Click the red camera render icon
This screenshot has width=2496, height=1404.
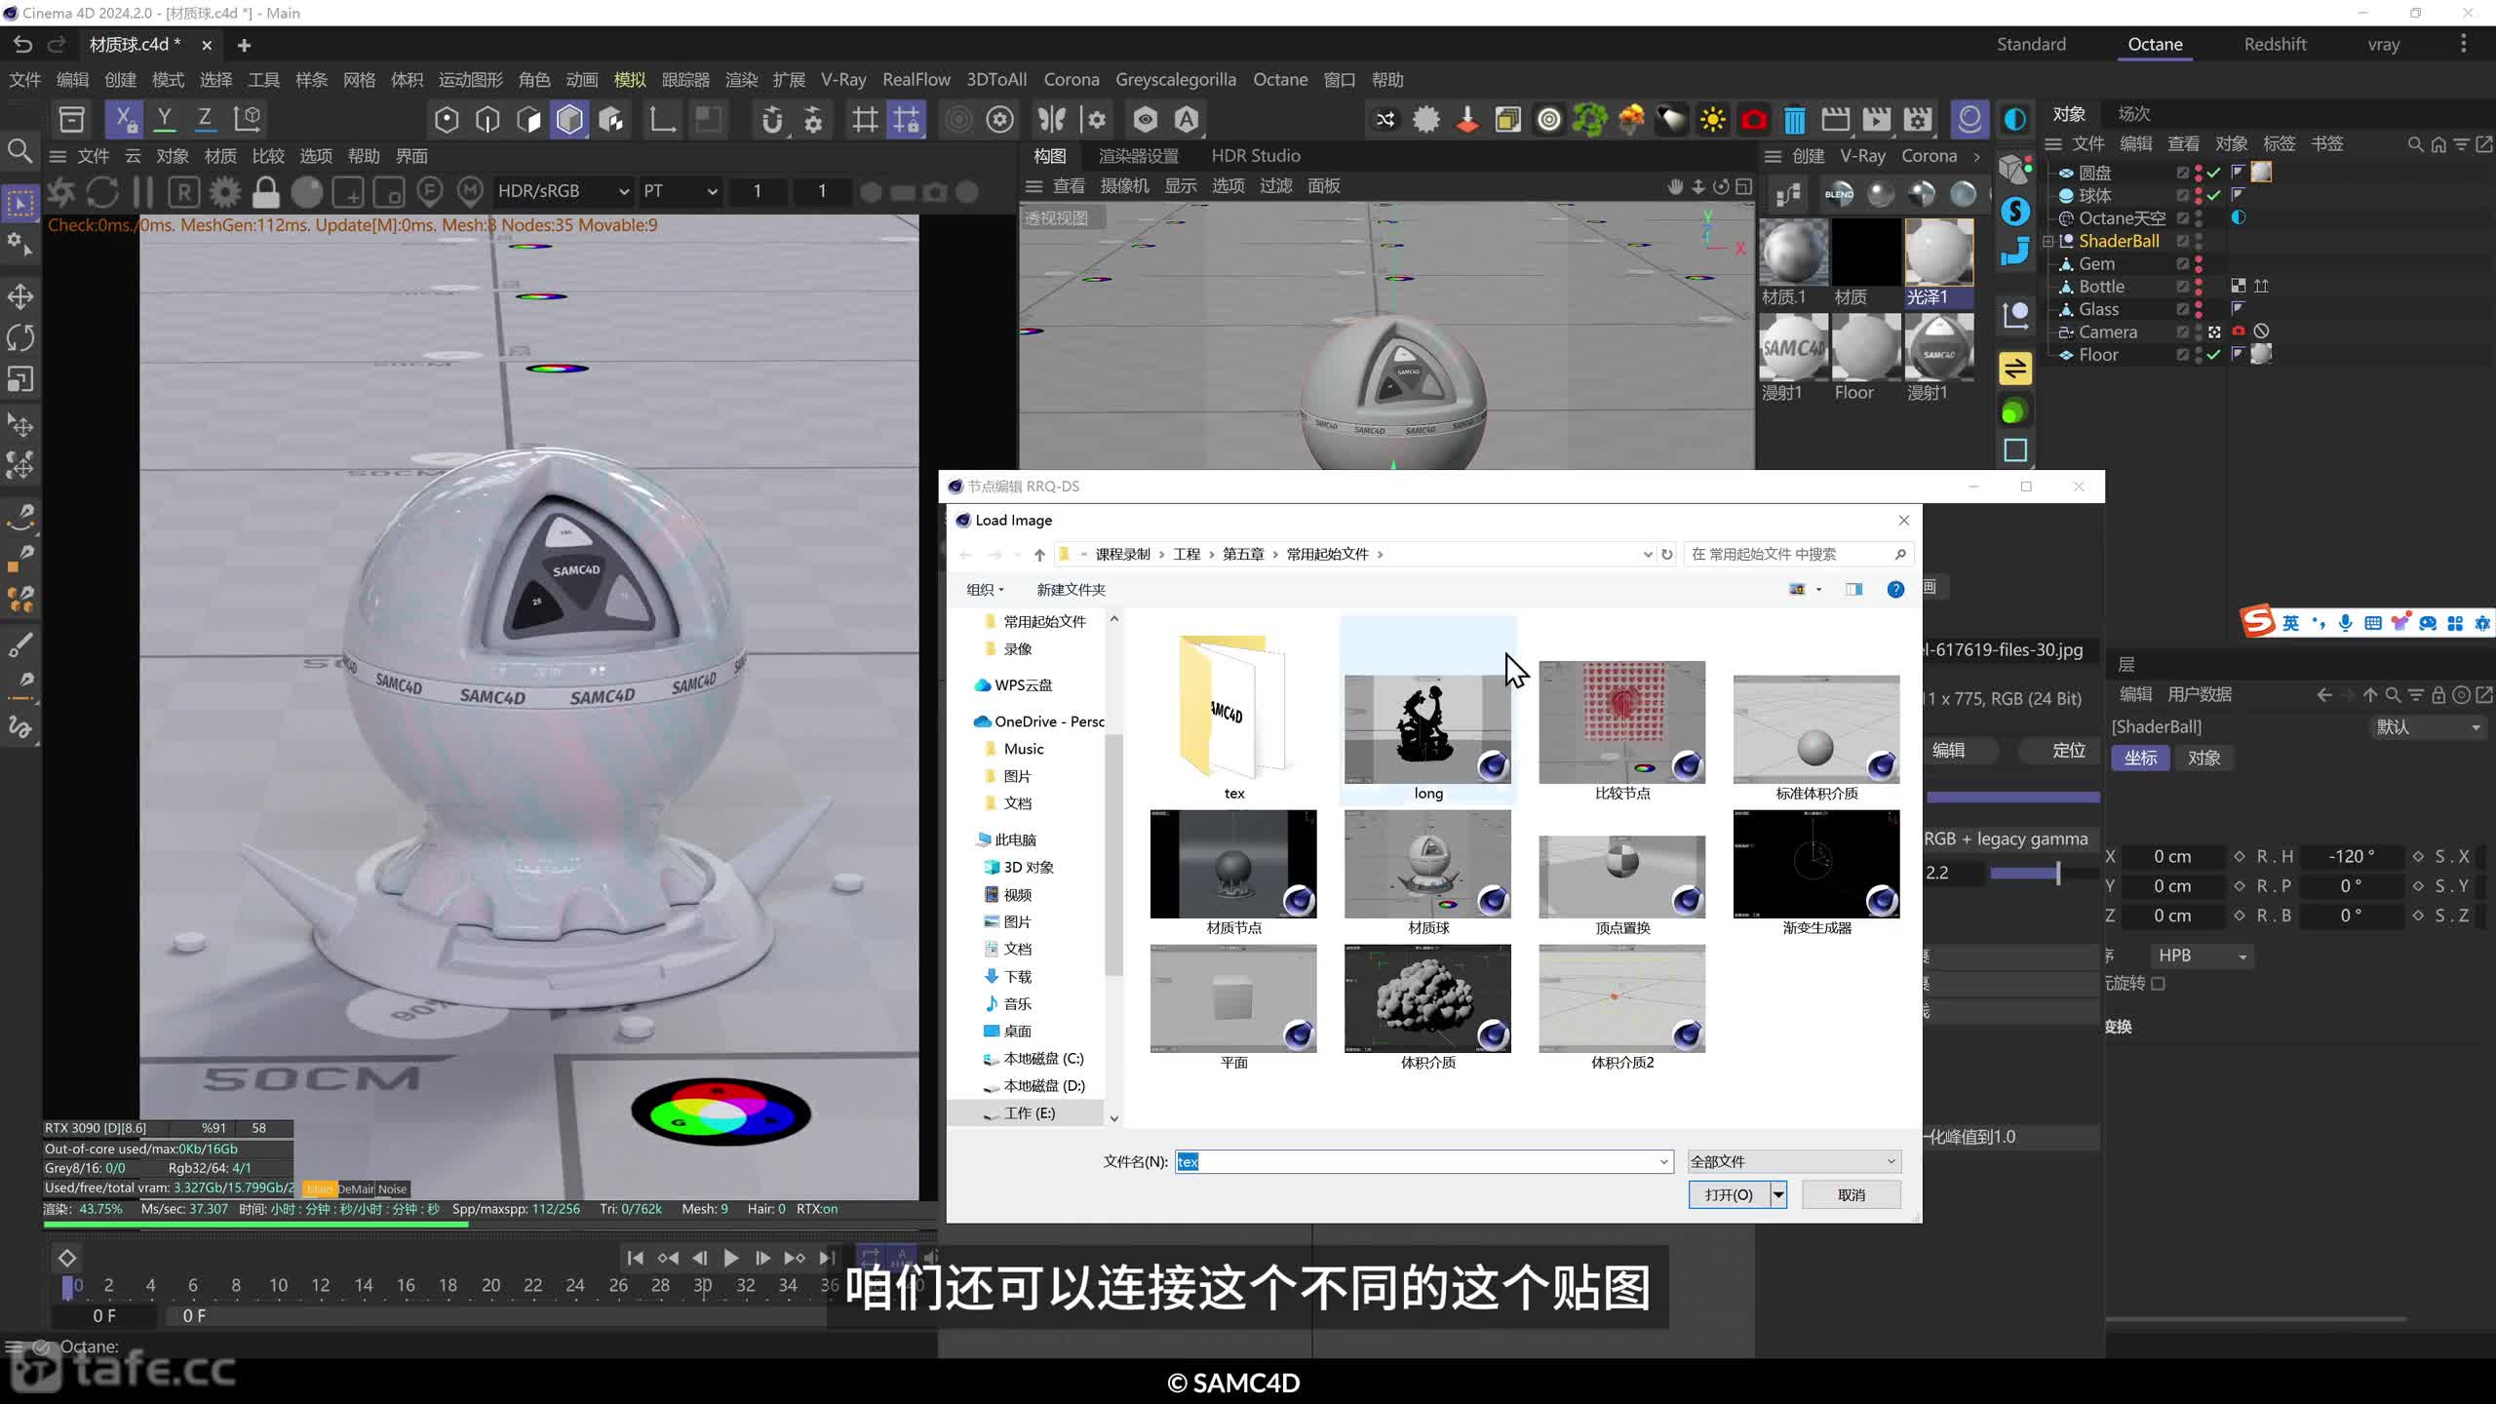[x=1753, y=119]
